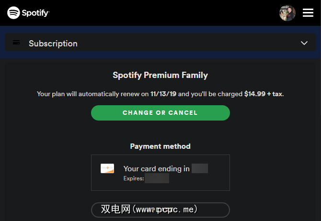Viewport: 321px width, 221px height.
Task: Click the outlined button below payment method
Action: [x=160, y=210]
